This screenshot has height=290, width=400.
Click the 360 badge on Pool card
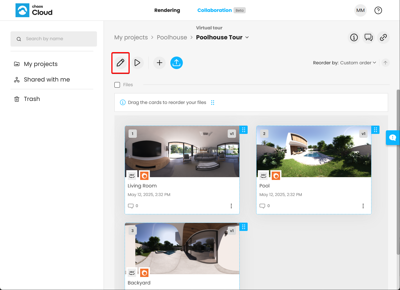coord(263,175)
